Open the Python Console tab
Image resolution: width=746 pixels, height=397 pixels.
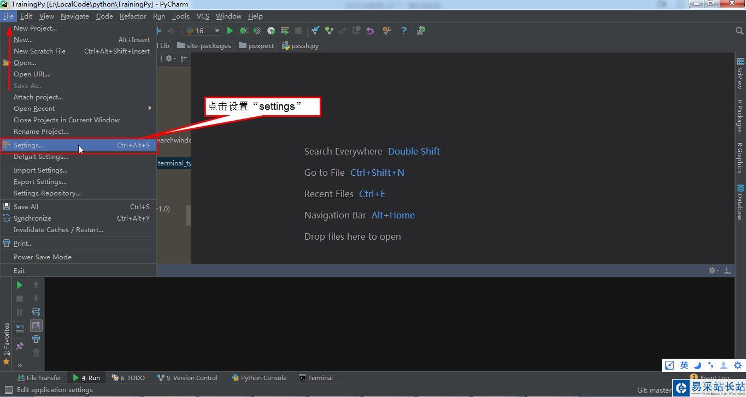[x=259, y=378]
